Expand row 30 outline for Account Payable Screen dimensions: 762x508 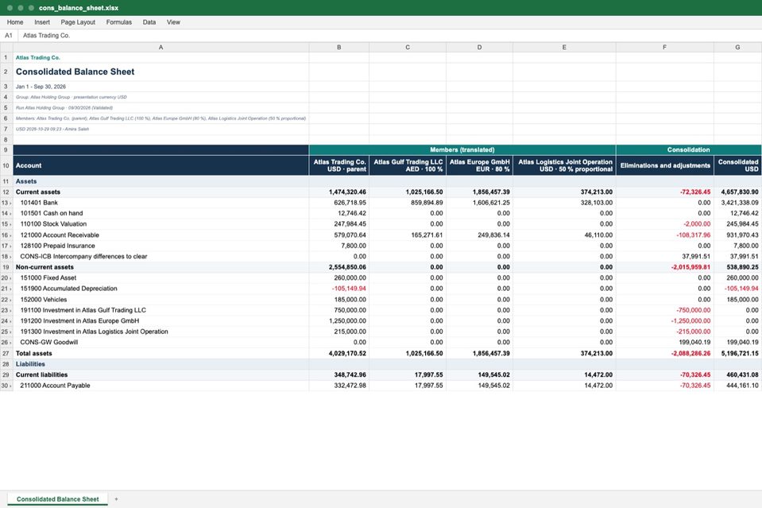(x=10, y=386)
